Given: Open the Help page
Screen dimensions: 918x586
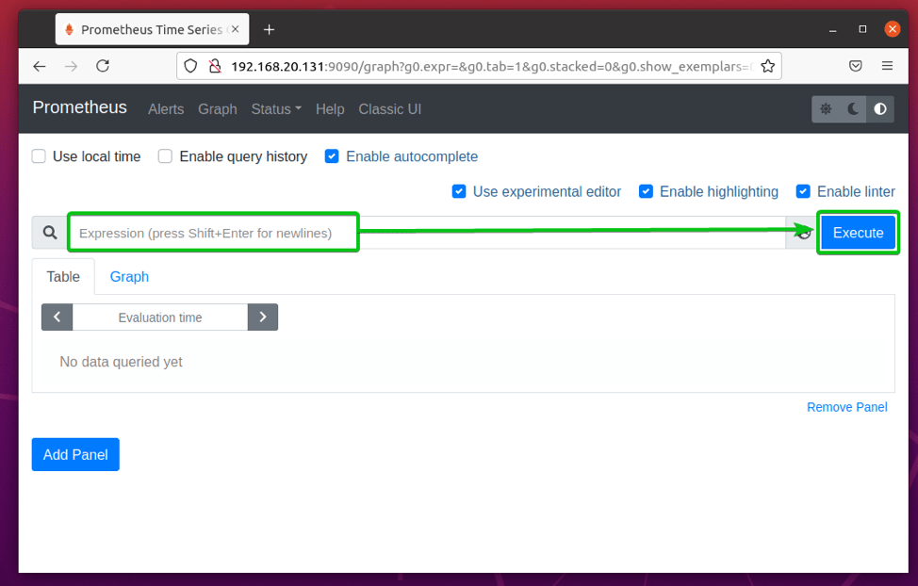Looking at the screenshot, I should (330, 109).
